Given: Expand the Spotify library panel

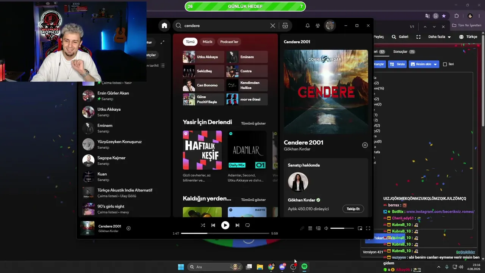Looking at the screenshot, I should [x=163, y=42].
